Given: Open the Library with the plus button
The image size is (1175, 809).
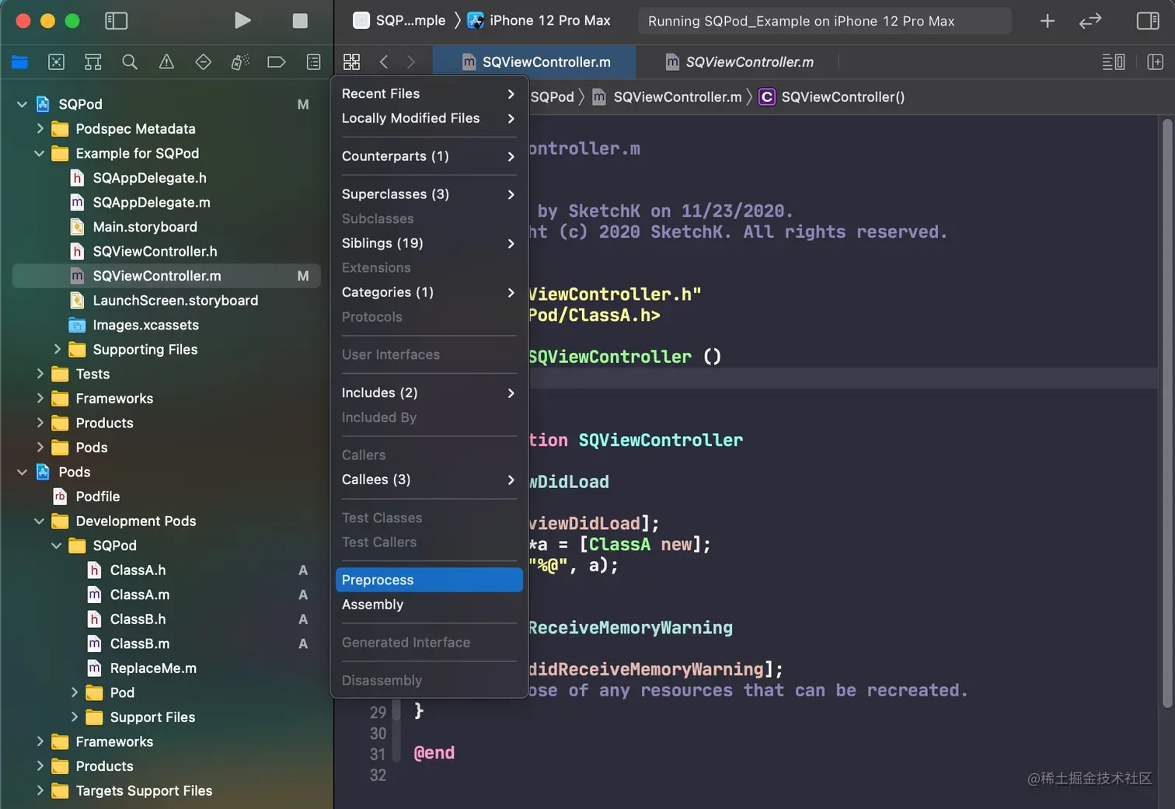Looking at the screenshot, I should (x=1048, y=21).
